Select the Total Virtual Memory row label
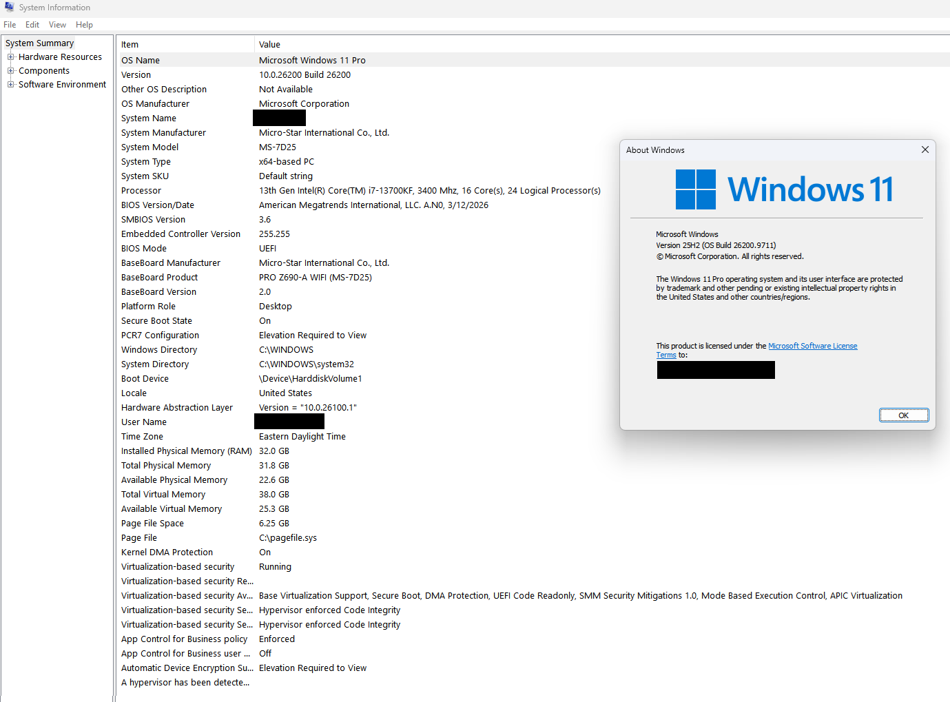Viewport: 950px width, 702px height. coord(163,495)
